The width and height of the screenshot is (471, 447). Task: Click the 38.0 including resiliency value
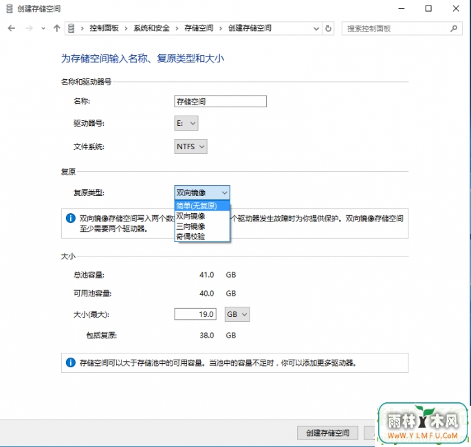(x=207, y=336)
